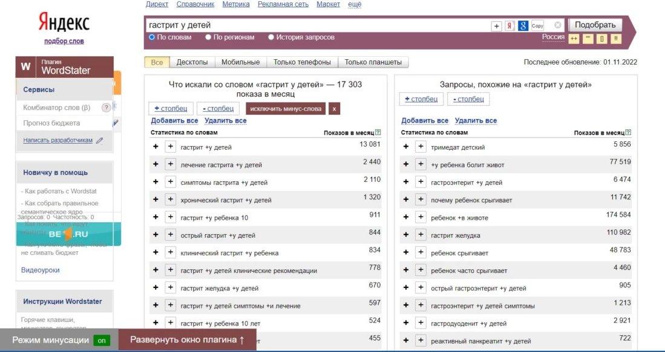Click the Copy icon in search field
The height and width of the screenshot is (352, 665).
pyautogui.click(x=537, y=25)
